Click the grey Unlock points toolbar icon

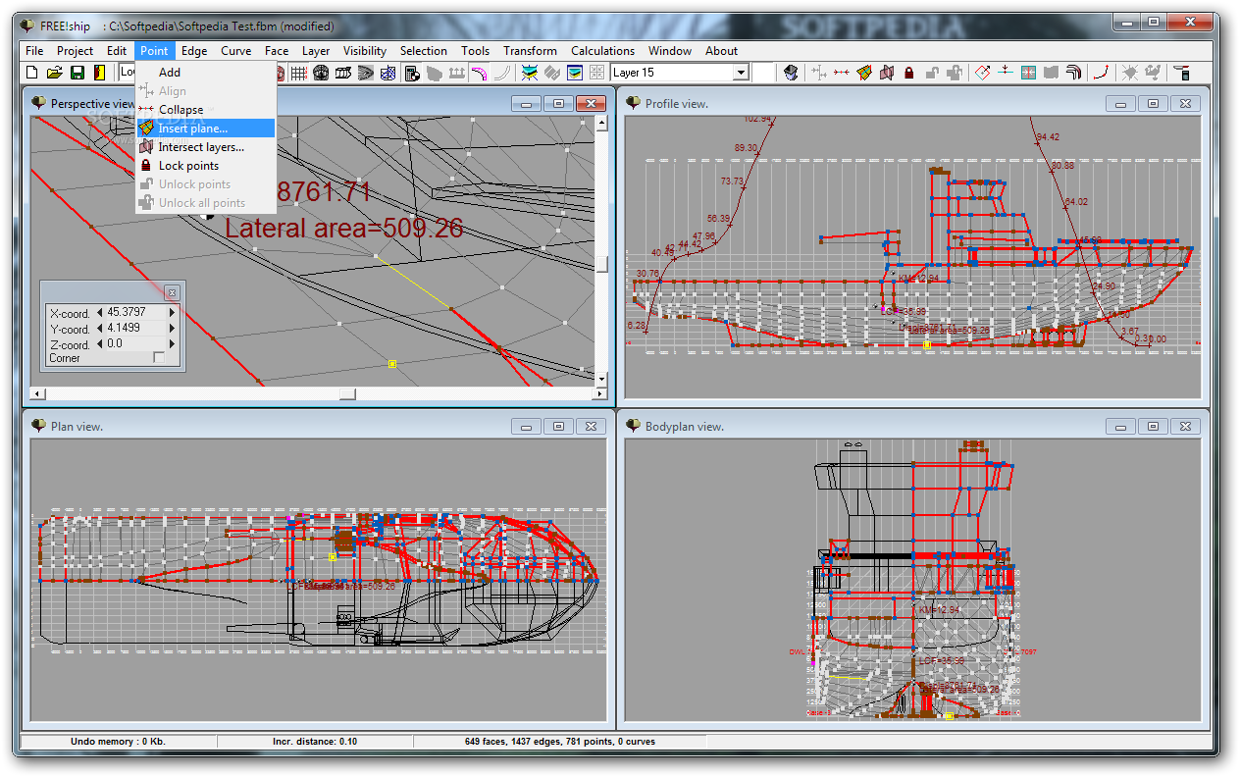pyautogui.click(x=932, y=72)
